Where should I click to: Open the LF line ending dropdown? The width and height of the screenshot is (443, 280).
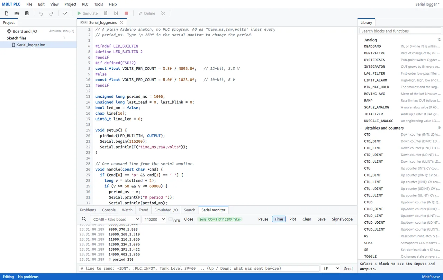[331, 268]
